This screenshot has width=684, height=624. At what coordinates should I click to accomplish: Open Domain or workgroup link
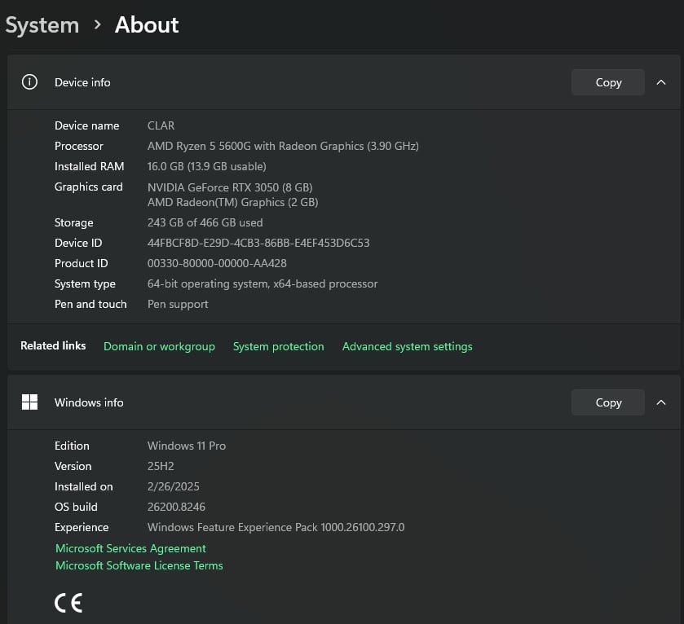[159, 346]
